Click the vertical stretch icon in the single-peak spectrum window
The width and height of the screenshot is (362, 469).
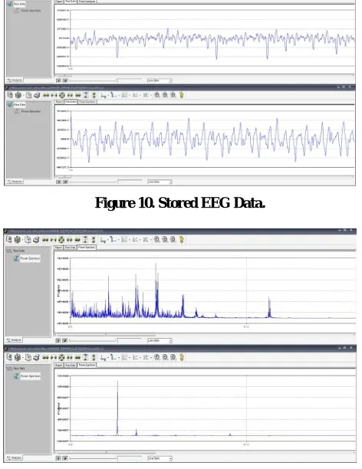(86, 357)
